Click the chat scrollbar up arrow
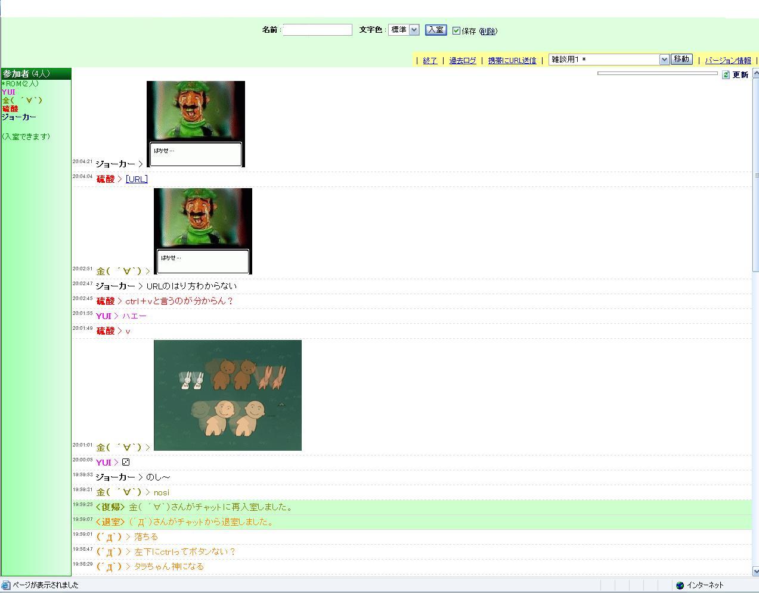759x593 pixels. [755, 73]
